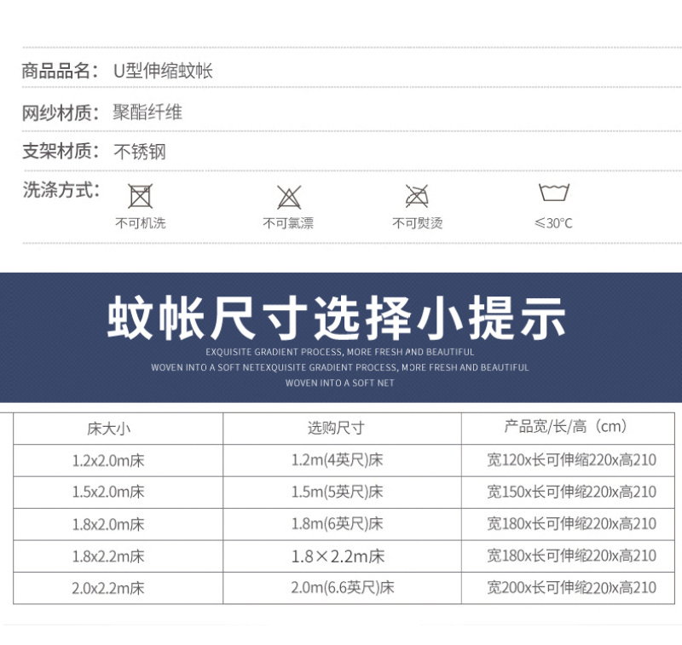
Task: Select the 不可机洗 label text
Action: click(x=140, y=223)
